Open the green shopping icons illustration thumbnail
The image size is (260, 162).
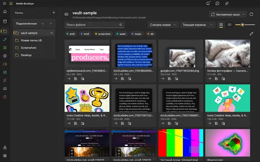pyautogui.click(x=227, y=98)
